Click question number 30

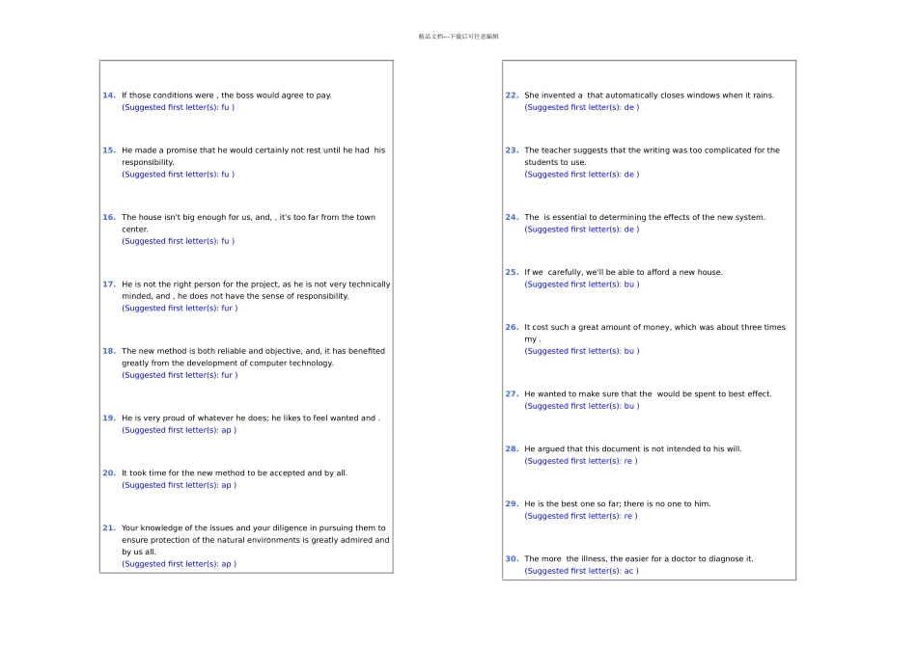tap(513, 559)
